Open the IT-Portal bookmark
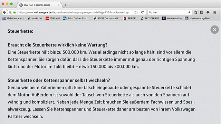221x125 pixels. pyautogui.click(x=53, y=18)
